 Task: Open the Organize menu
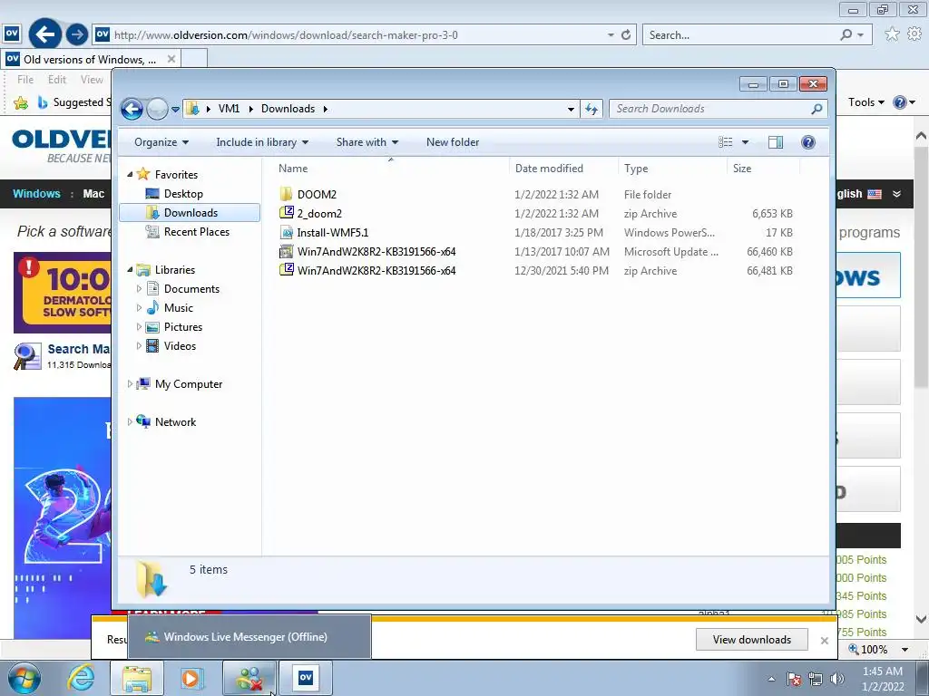pyautogui.click(x=161, y=142)
